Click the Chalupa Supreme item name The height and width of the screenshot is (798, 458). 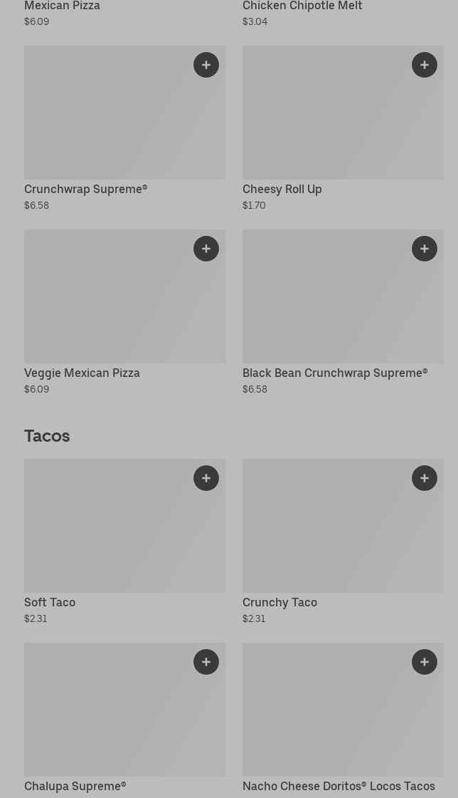(x=75, y=786)
